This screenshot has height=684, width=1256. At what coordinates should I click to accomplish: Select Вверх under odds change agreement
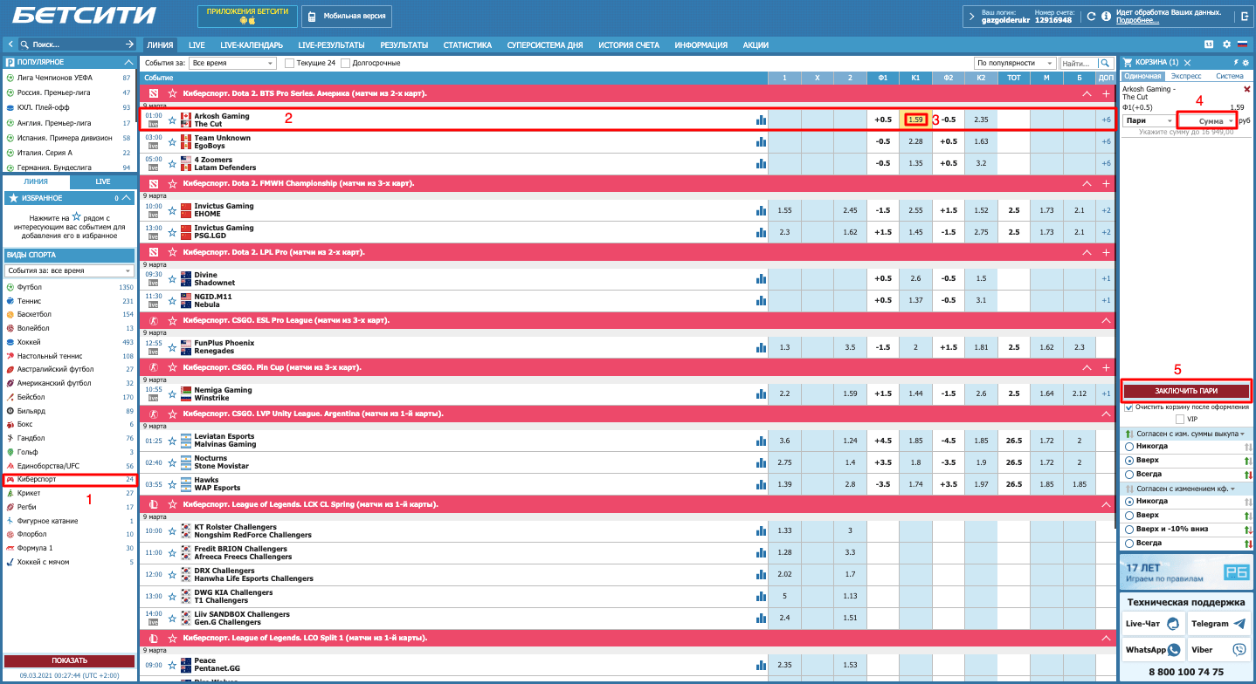pos(1130,516)
